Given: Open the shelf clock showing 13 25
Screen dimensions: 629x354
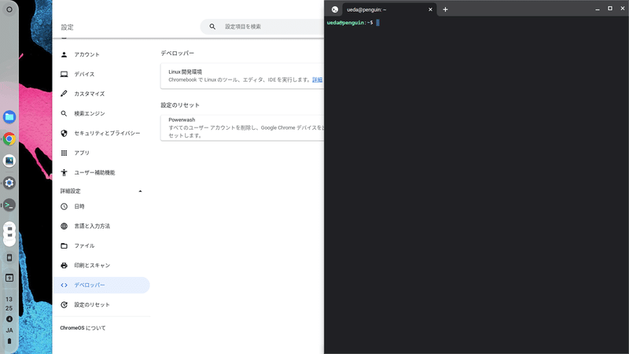Looking at the screenshot, I should [x=9, y=304].
